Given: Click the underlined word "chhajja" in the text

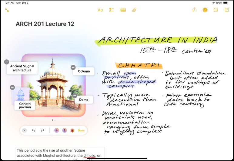Looking at the screenshot, I should coord(90,156).
